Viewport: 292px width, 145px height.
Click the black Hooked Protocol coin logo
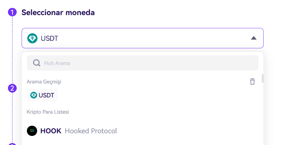pos(32,131)
